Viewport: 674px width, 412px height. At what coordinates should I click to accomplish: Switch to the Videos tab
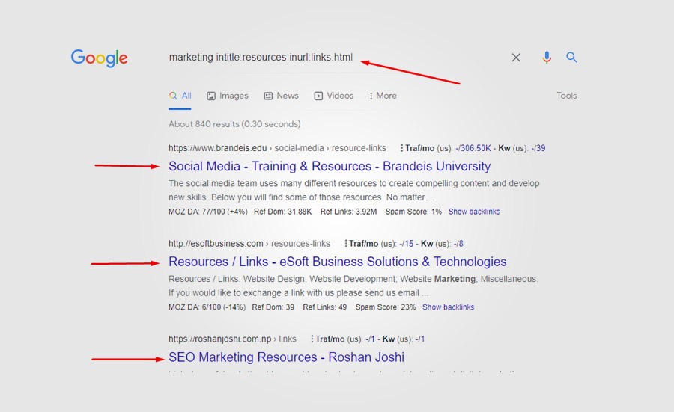333,96
